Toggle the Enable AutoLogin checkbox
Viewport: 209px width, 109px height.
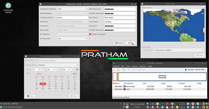point(90,34)
